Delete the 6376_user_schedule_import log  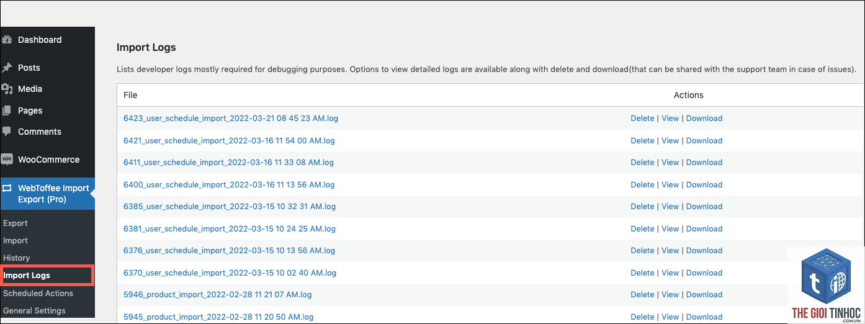642,250
